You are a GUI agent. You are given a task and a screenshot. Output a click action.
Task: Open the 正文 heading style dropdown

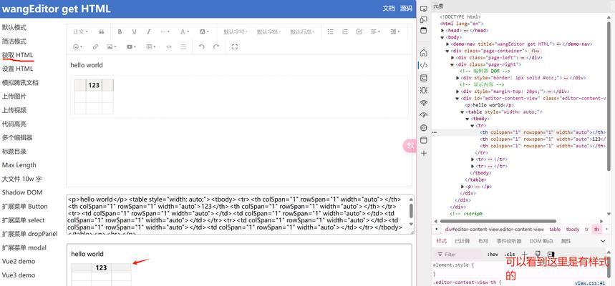(x=81, y=31)
